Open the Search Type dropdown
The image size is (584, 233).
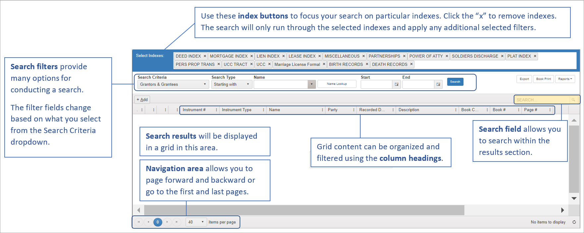pyautogui.click(x=248, y=84)
